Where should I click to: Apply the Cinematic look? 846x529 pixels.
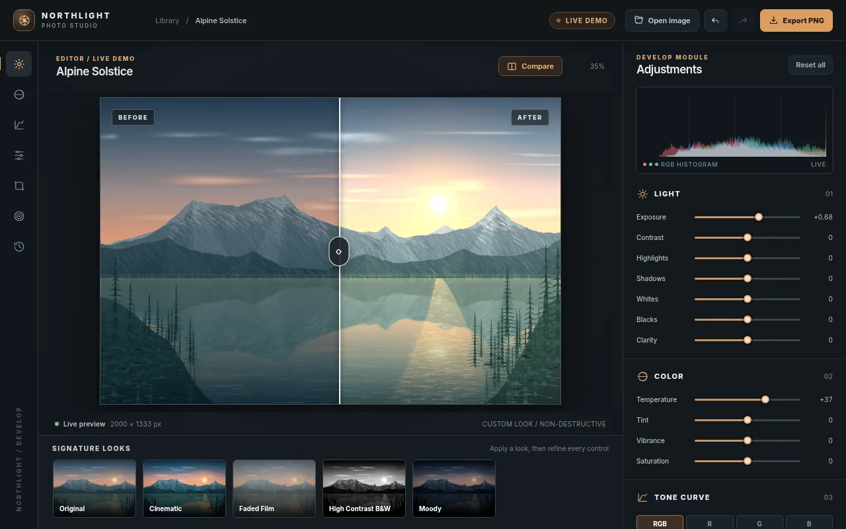[184, 489]
